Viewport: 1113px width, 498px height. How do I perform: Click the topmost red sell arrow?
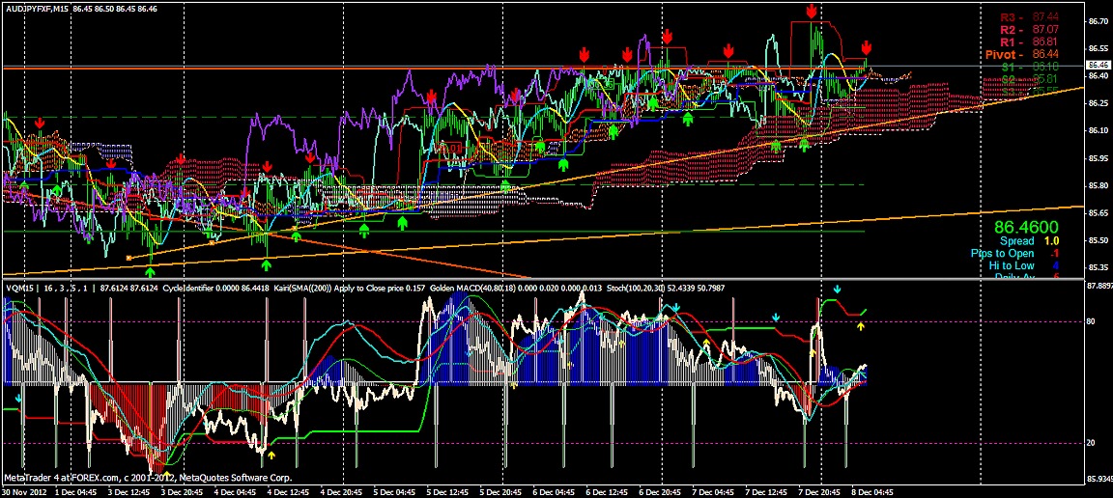(812, 11)
